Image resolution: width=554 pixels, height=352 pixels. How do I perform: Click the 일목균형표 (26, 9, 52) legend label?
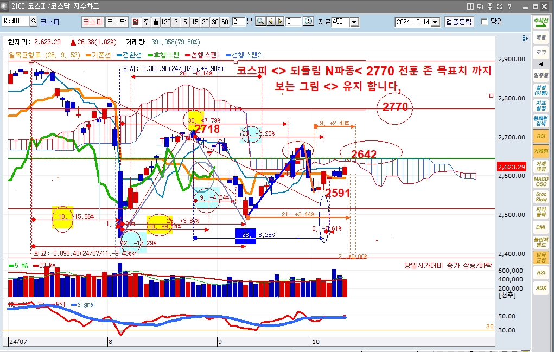44,55
